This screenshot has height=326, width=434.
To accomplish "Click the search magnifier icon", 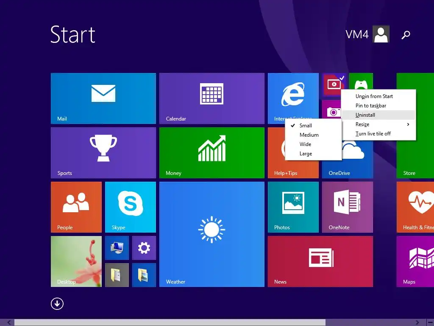I will [406, 35].
